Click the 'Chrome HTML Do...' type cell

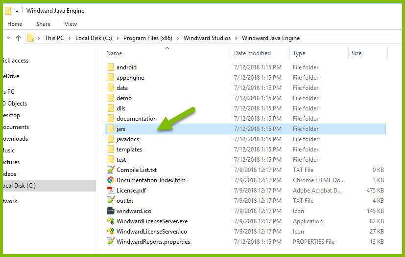[319, 180]
